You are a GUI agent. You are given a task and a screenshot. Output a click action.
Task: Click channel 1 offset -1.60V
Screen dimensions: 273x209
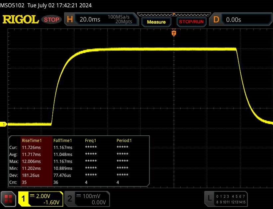pos(51,202)
